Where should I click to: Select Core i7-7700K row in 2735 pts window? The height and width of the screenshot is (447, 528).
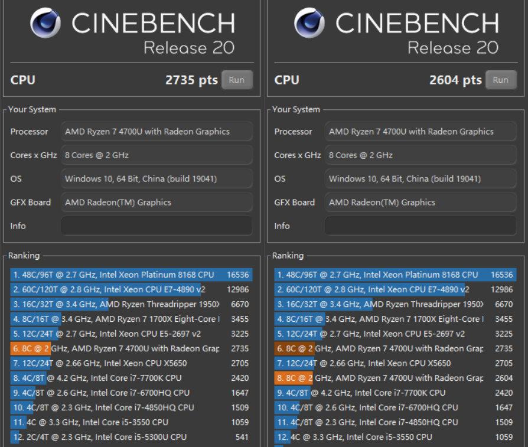(131, 378)
